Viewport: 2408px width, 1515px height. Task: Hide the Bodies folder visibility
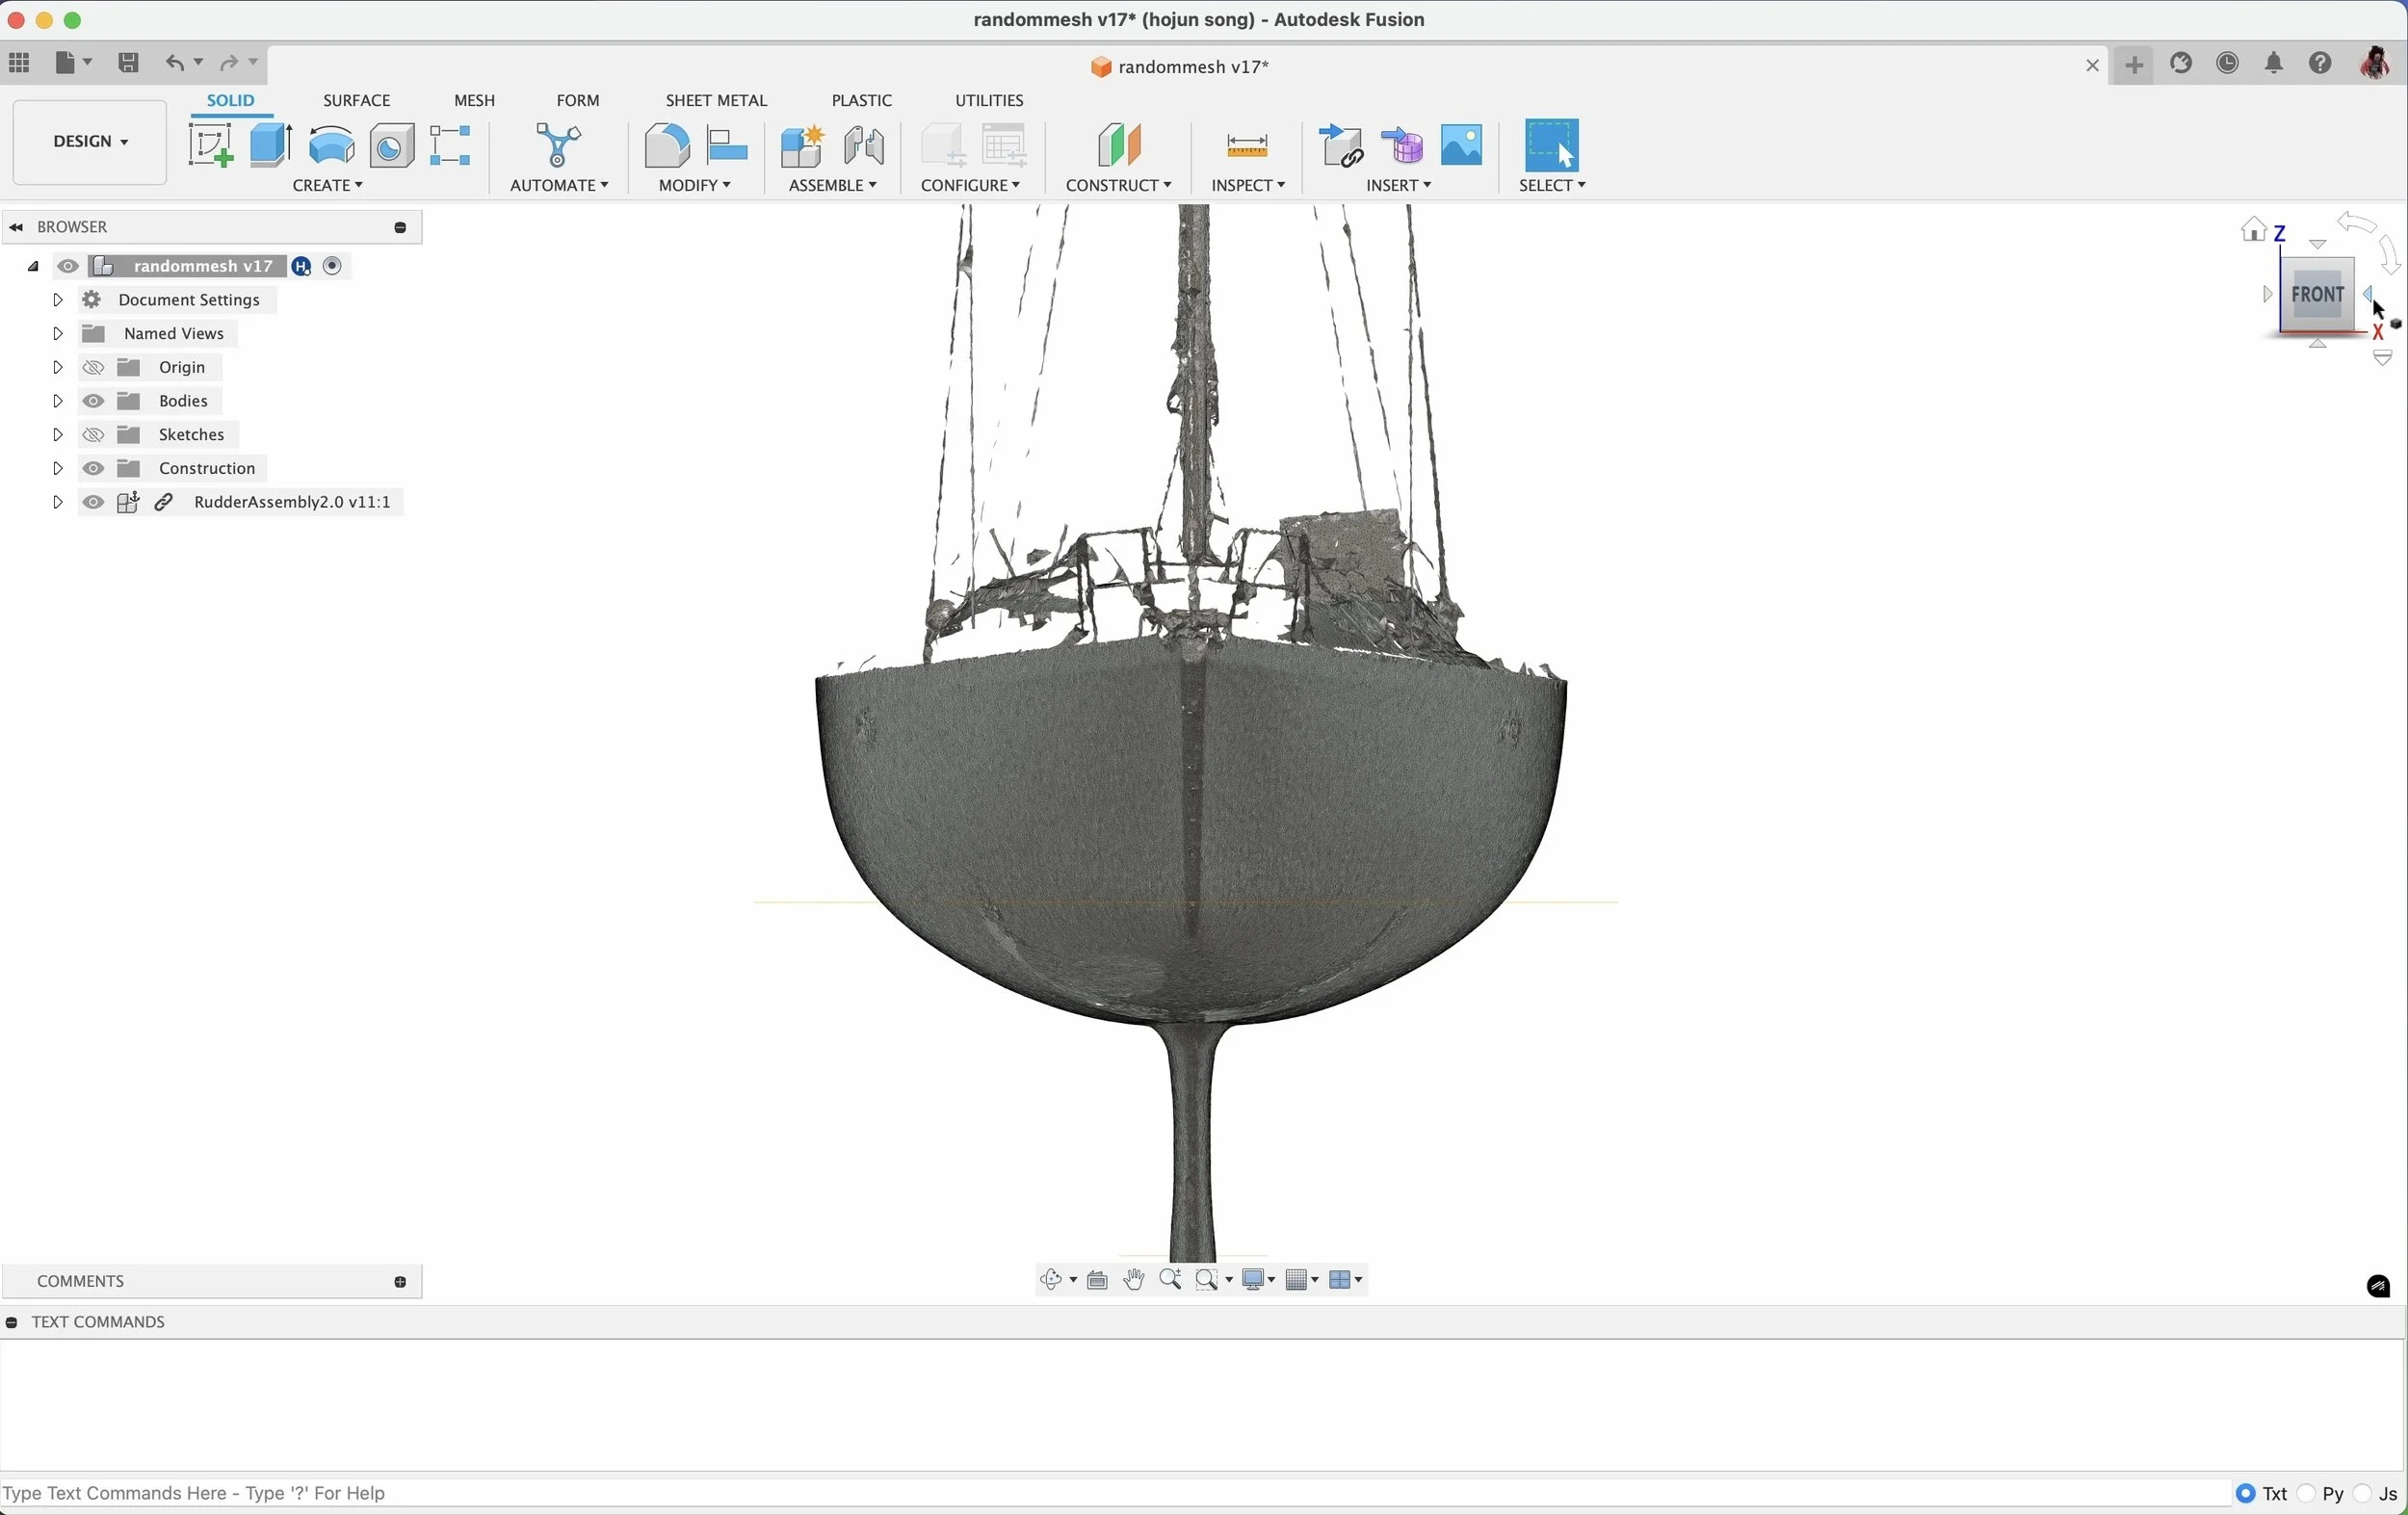(x=93, y=401)
